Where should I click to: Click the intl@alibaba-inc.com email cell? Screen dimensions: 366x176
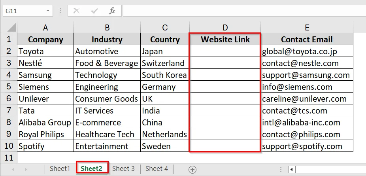pyautogui.click(x=307, y=123)
